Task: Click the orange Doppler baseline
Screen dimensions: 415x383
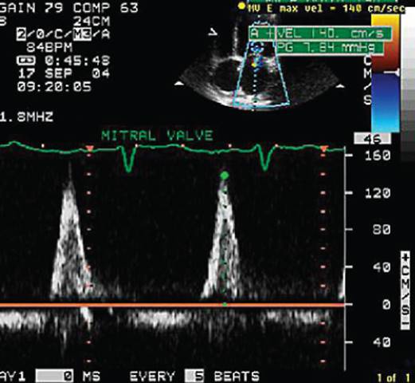Action: [173, 305]
